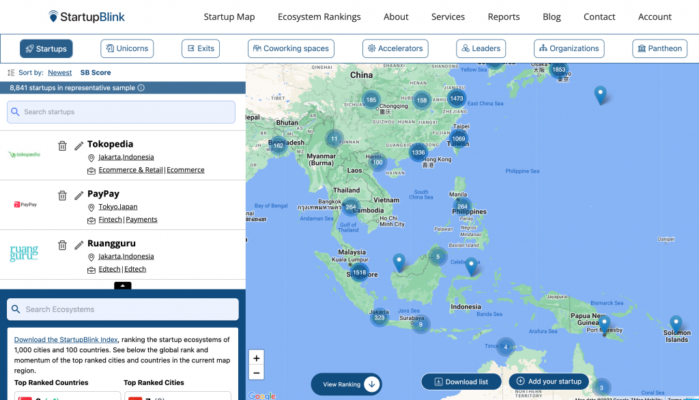This screenshot has width=699, height=400.
Task: Click the Download list button
Action: [461, 382]
